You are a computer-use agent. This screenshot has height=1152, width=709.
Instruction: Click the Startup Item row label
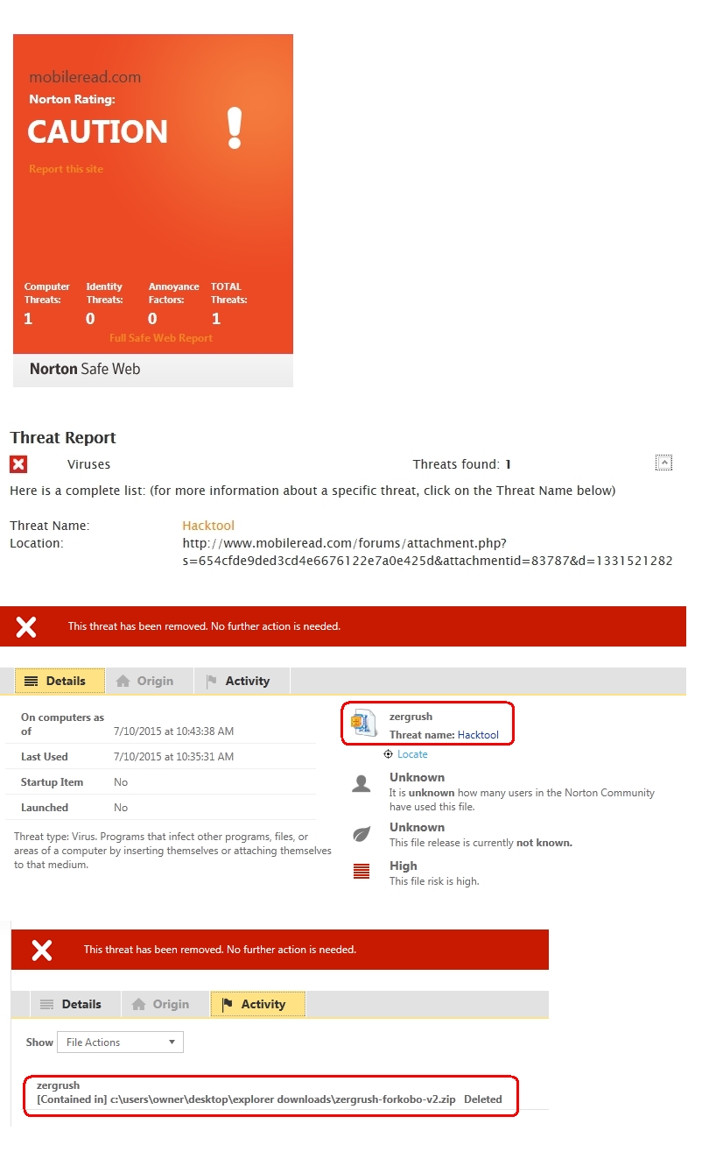pos(52,782)
